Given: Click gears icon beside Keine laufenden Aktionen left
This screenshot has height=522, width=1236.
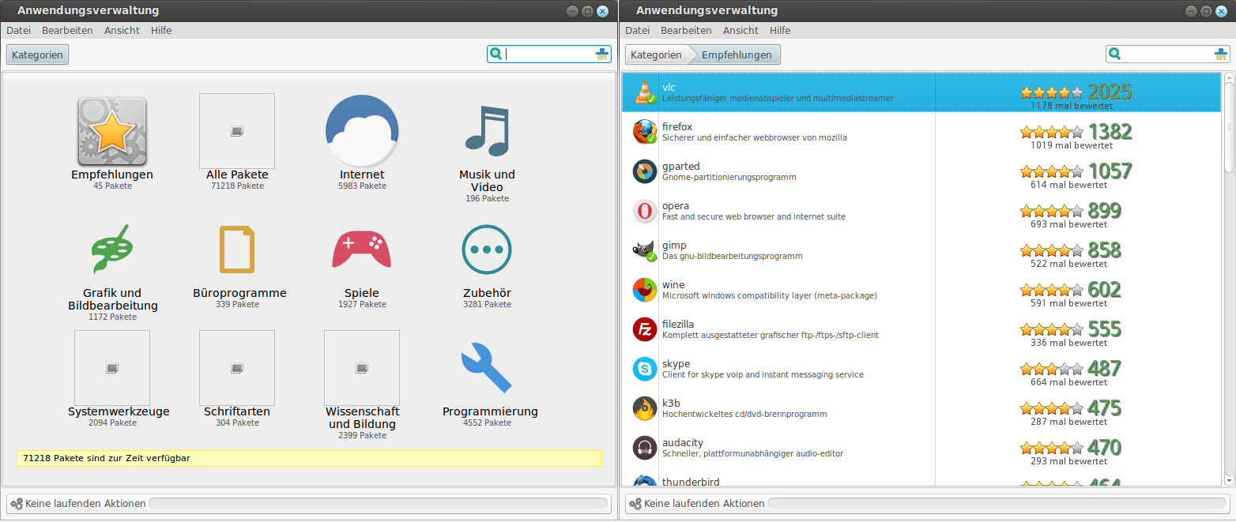Looking at the screenshot, I should click(17, 503).
